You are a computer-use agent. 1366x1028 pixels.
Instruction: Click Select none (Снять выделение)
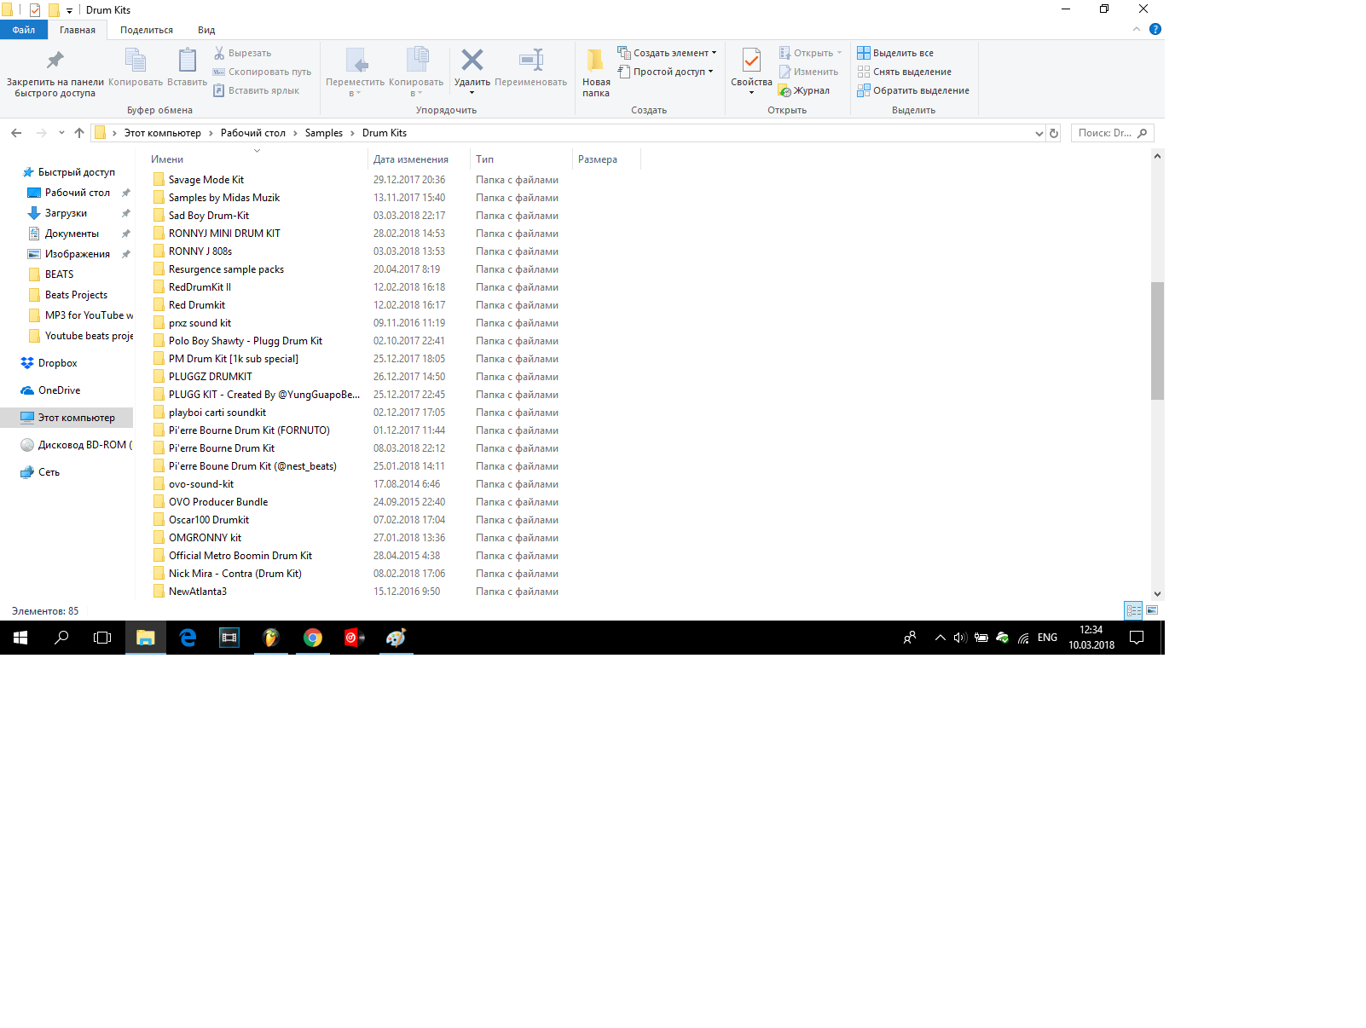[904, 72]
